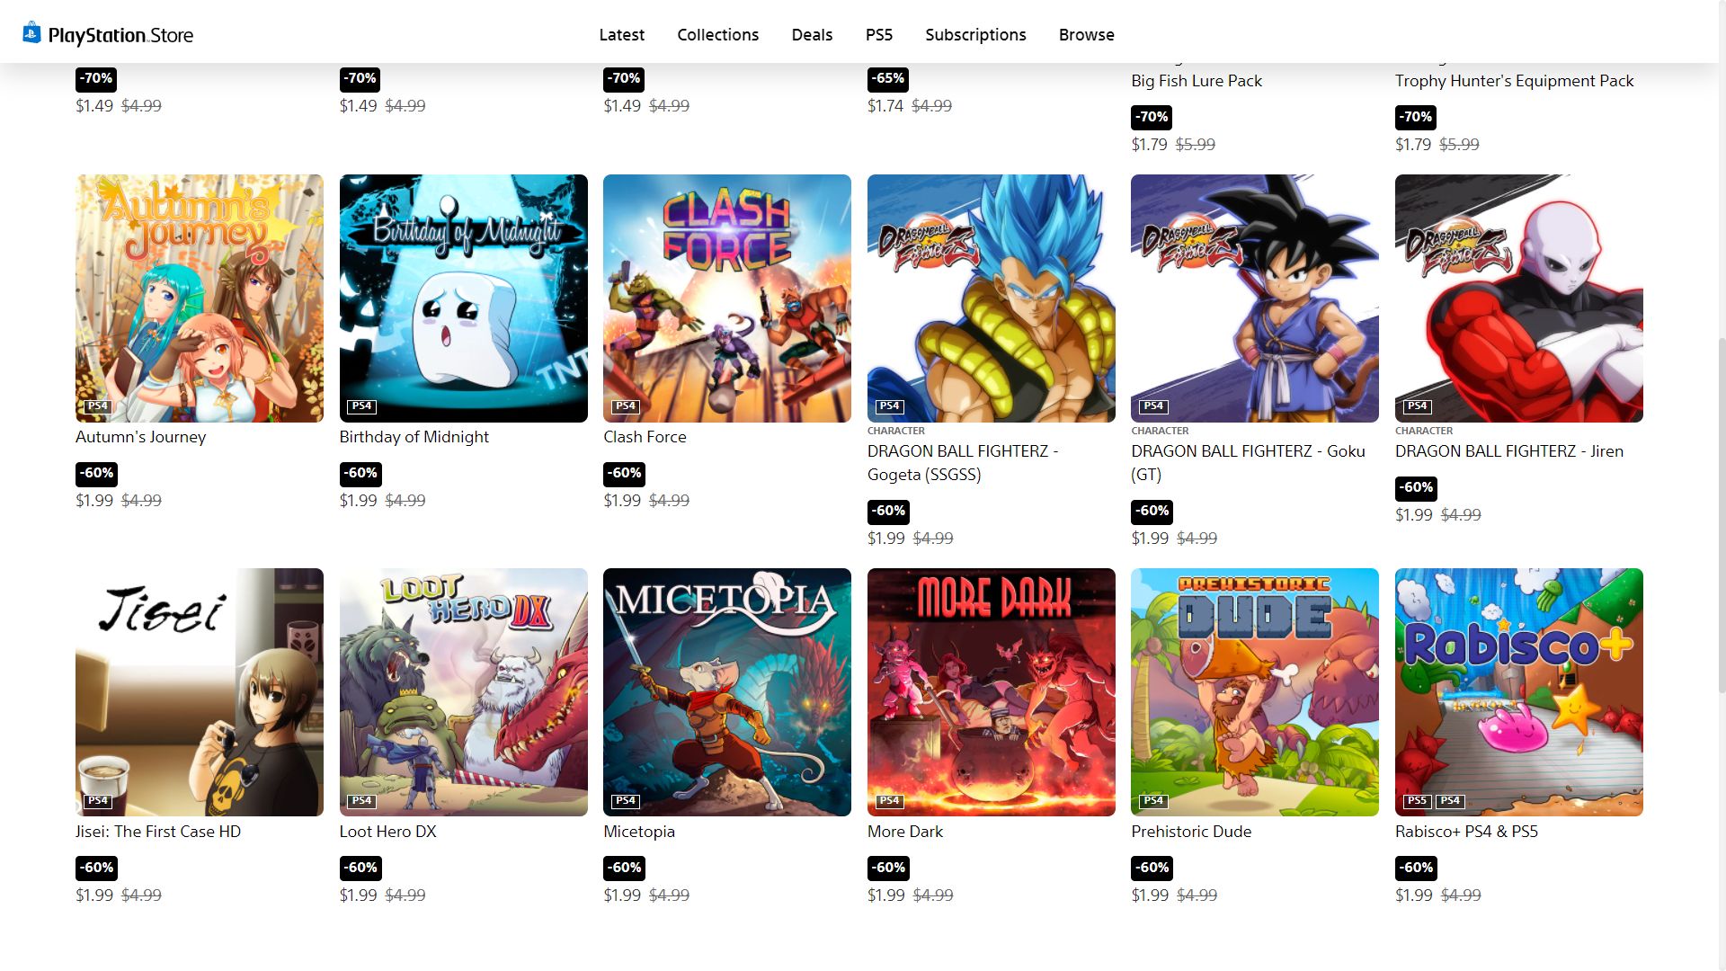Open the Subscriptions navigation item
Screen dimensions: 1726x971
[x=975, y=34]
